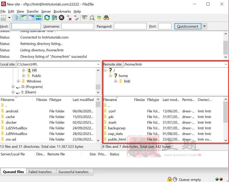Focus the Username input field

pos(78,26)
